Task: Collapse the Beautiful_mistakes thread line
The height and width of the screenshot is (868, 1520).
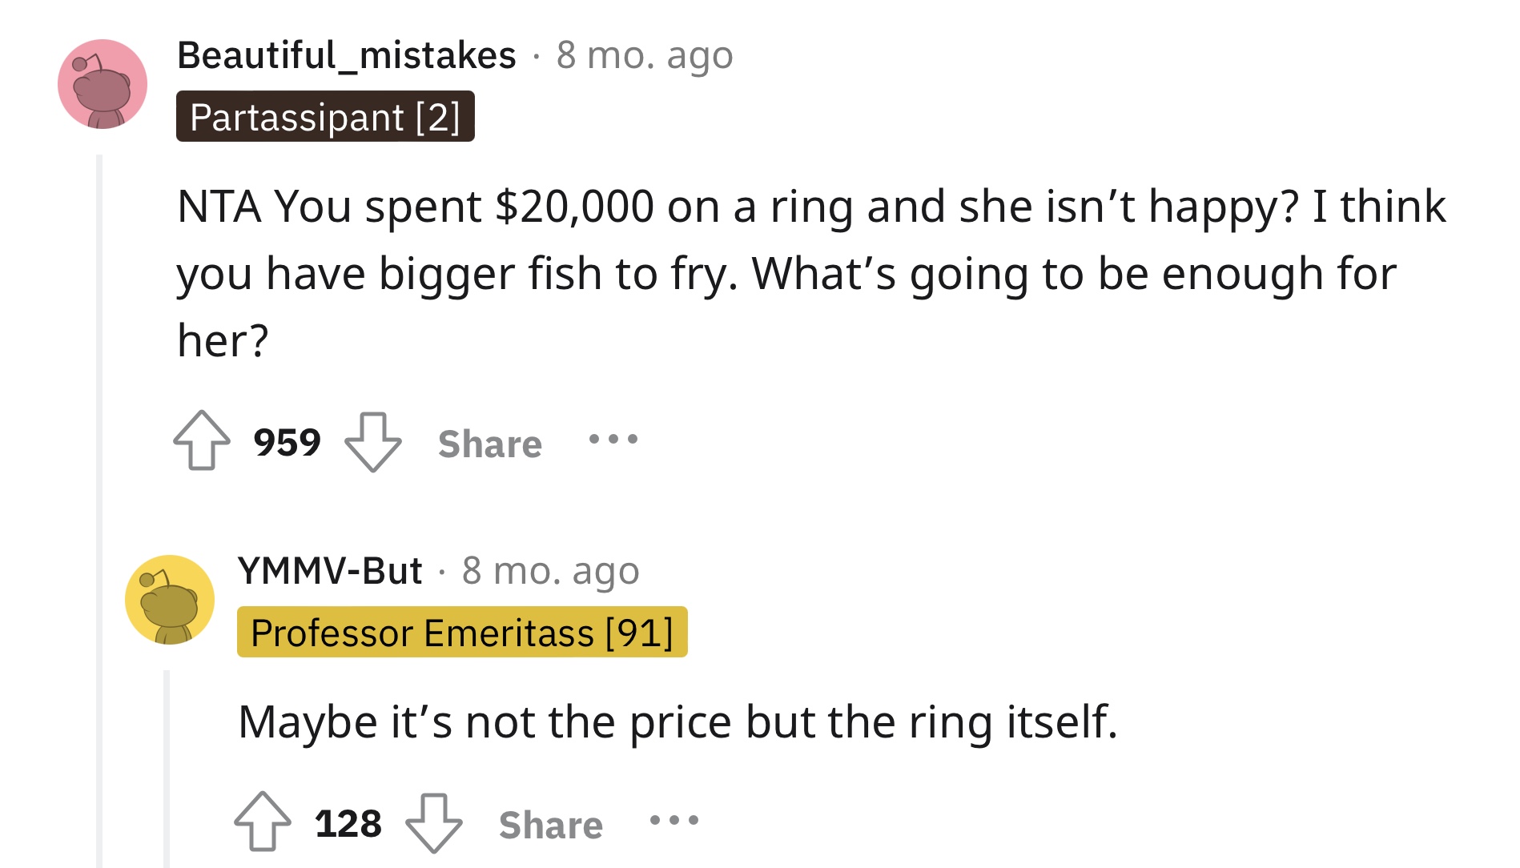Action: tap(99, 511)
